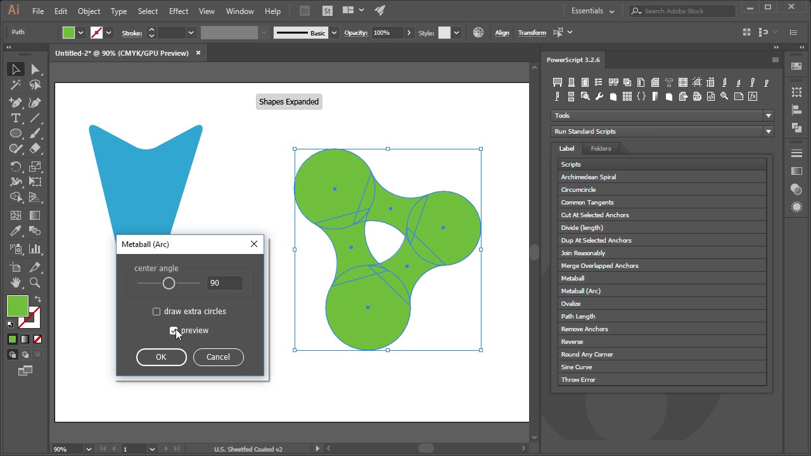The width and height of the screenshot is (811, 456).
Task: Expand Run Standard Scripts dropdown
Action: (x=768, y=132)
